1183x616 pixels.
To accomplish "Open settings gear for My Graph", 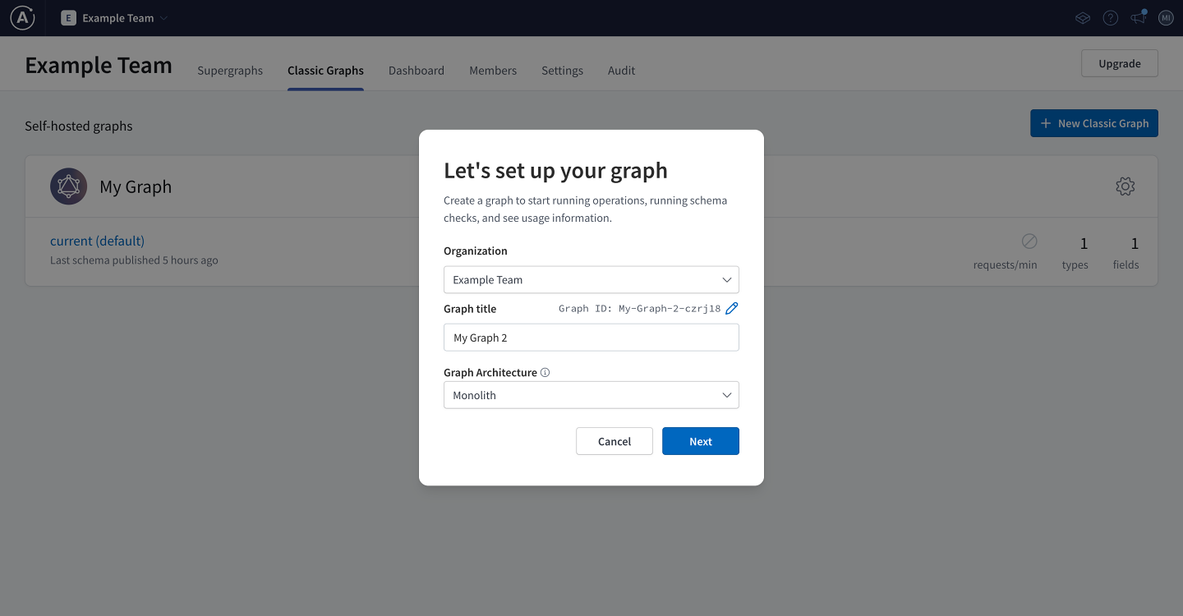I will point(1125,186).
